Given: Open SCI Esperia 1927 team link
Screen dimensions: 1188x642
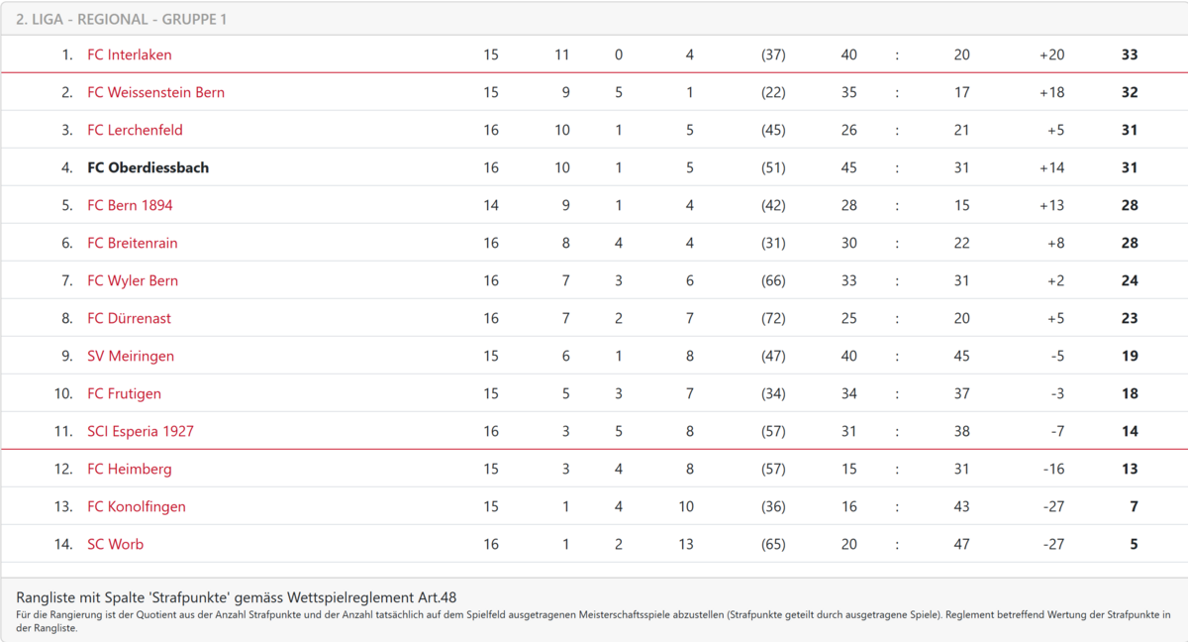Looking at the screenshot, I should click(141, 431).
